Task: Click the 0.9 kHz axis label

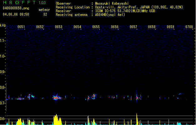Action: click(x=3, y=72)
